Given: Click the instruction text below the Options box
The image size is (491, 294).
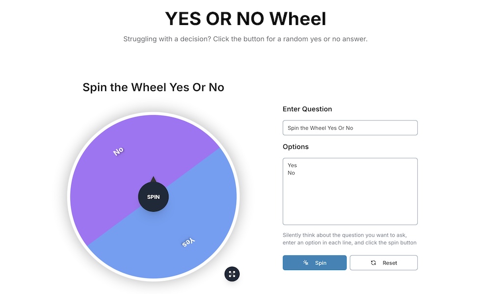Looking at the screenshot, I should point(350,239).
